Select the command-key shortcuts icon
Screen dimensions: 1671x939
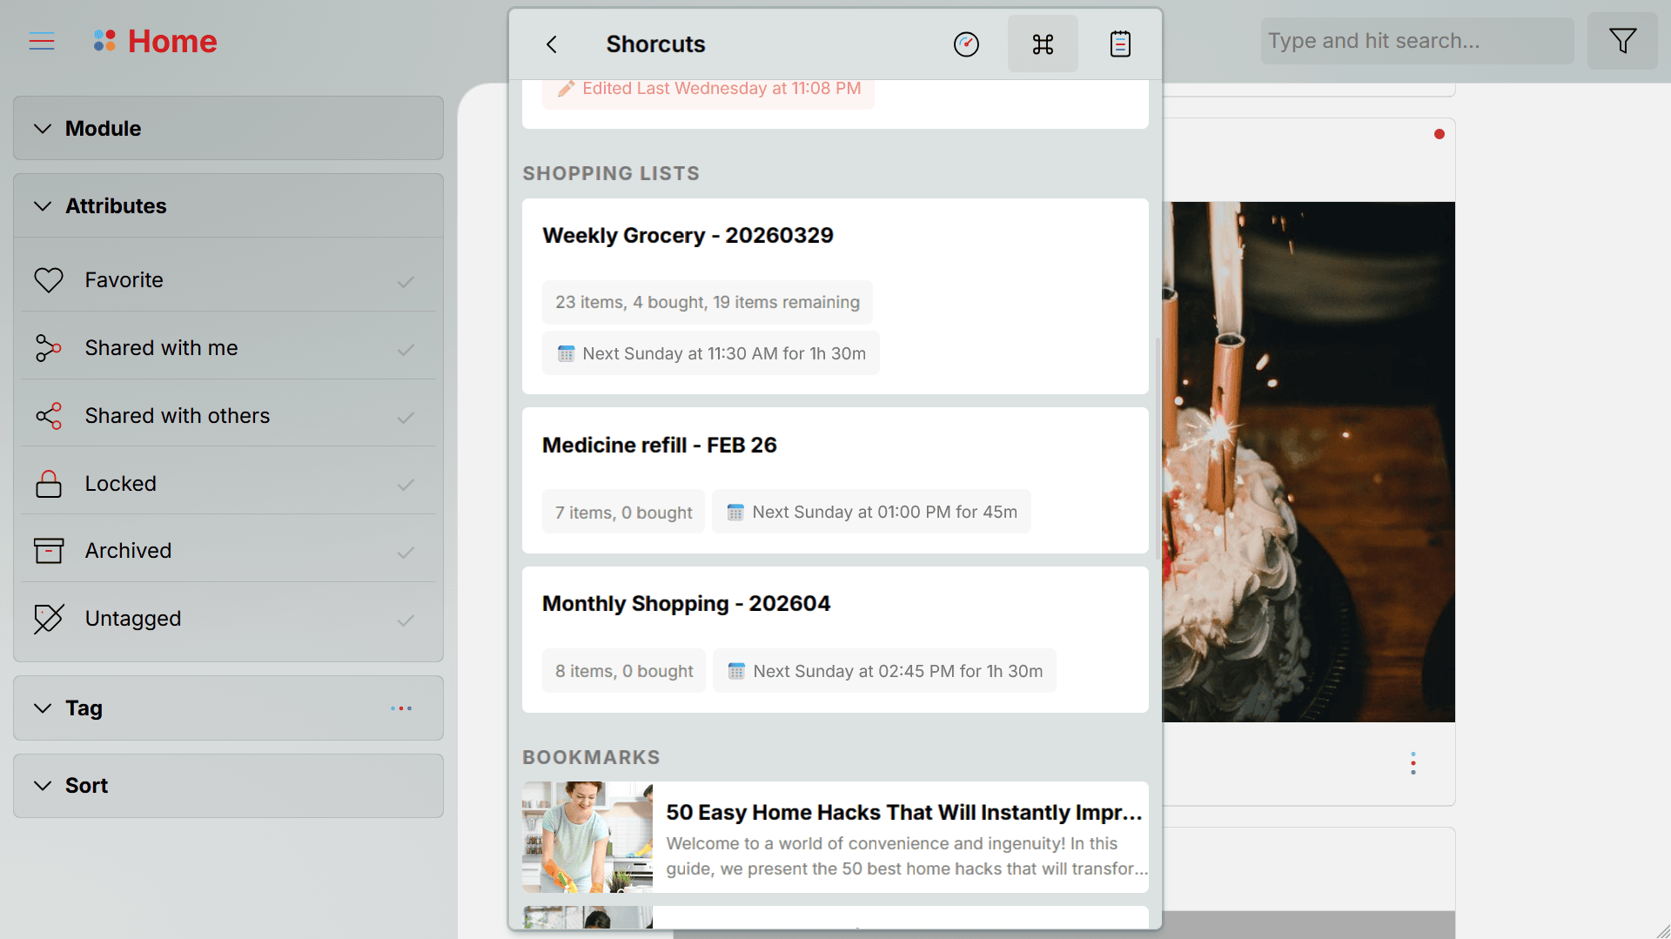point(1042,44)
